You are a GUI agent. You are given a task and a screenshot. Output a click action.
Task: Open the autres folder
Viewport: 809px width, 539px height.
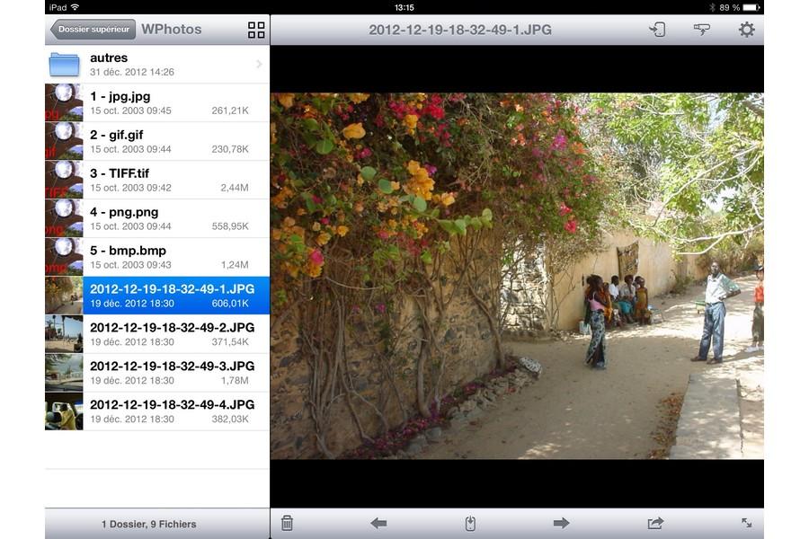click(157, 65)
